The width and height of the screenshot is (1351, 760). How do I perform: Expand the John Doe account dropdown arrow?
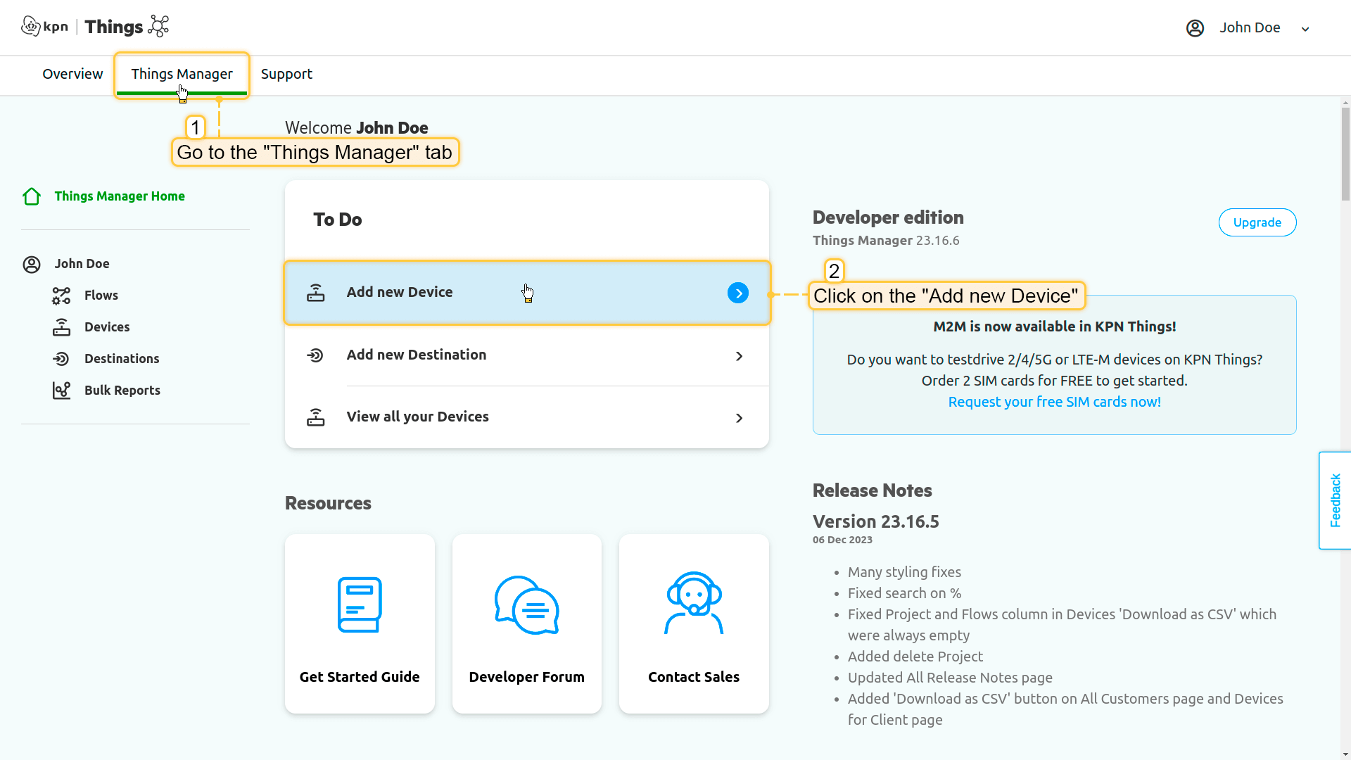point(1305,29)
